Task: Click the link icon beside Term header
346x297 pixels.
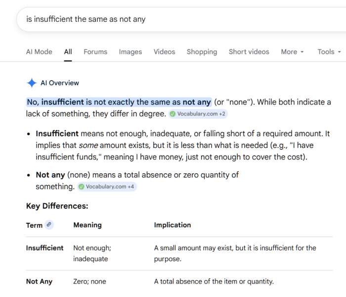Action: click(48, 225)
